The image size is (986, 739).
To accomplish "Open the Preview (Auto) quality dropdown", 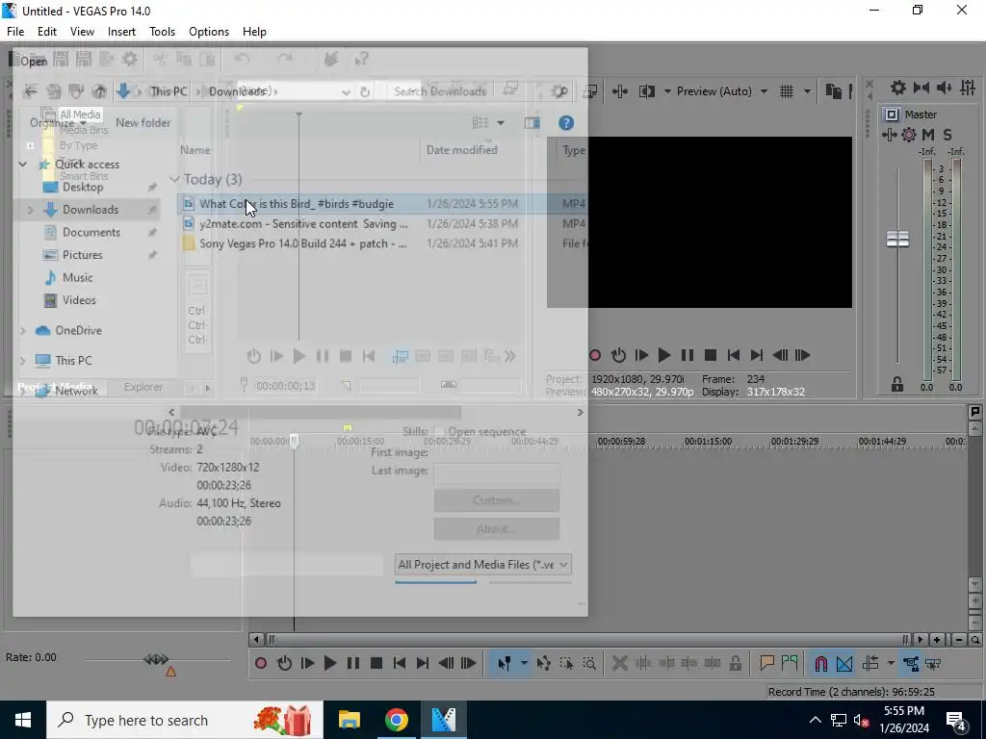I will tap(722, 91).
